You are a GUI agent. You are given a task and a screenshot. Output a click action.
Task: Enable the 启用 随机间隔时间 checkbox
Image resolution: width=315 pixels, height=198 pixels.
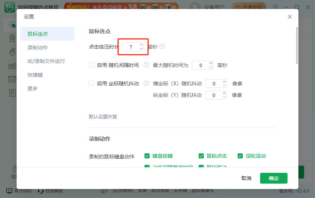[91, 65]
